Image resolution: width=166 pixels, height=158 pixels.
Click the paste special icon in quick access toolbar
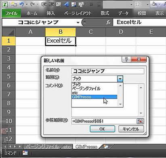coord(81,4)
